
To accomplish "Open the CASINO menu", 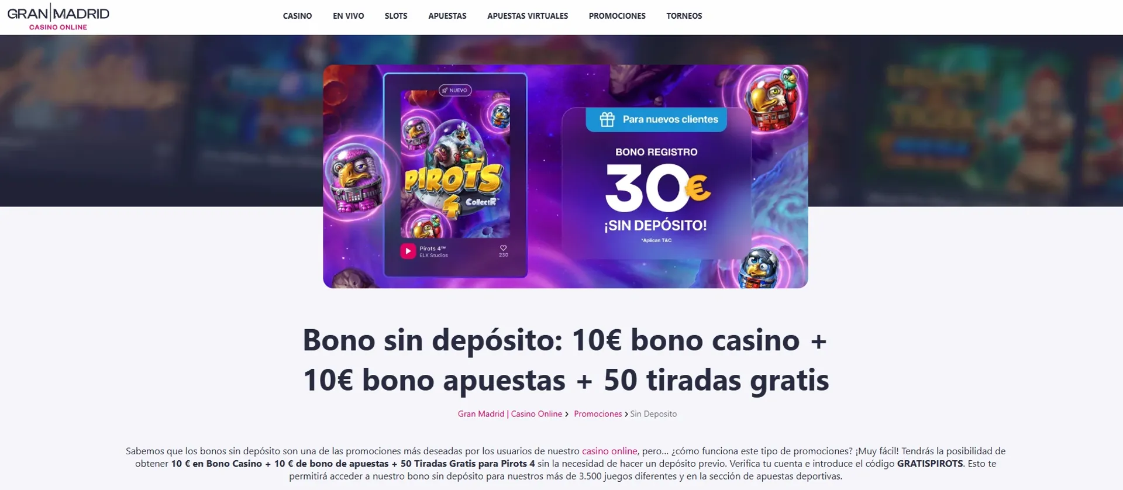I will (x=297, y=16).
